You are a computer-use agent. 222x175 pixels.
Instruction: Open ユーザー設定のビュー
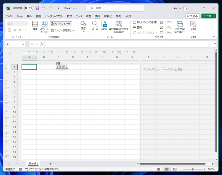[x=62, y=30]
